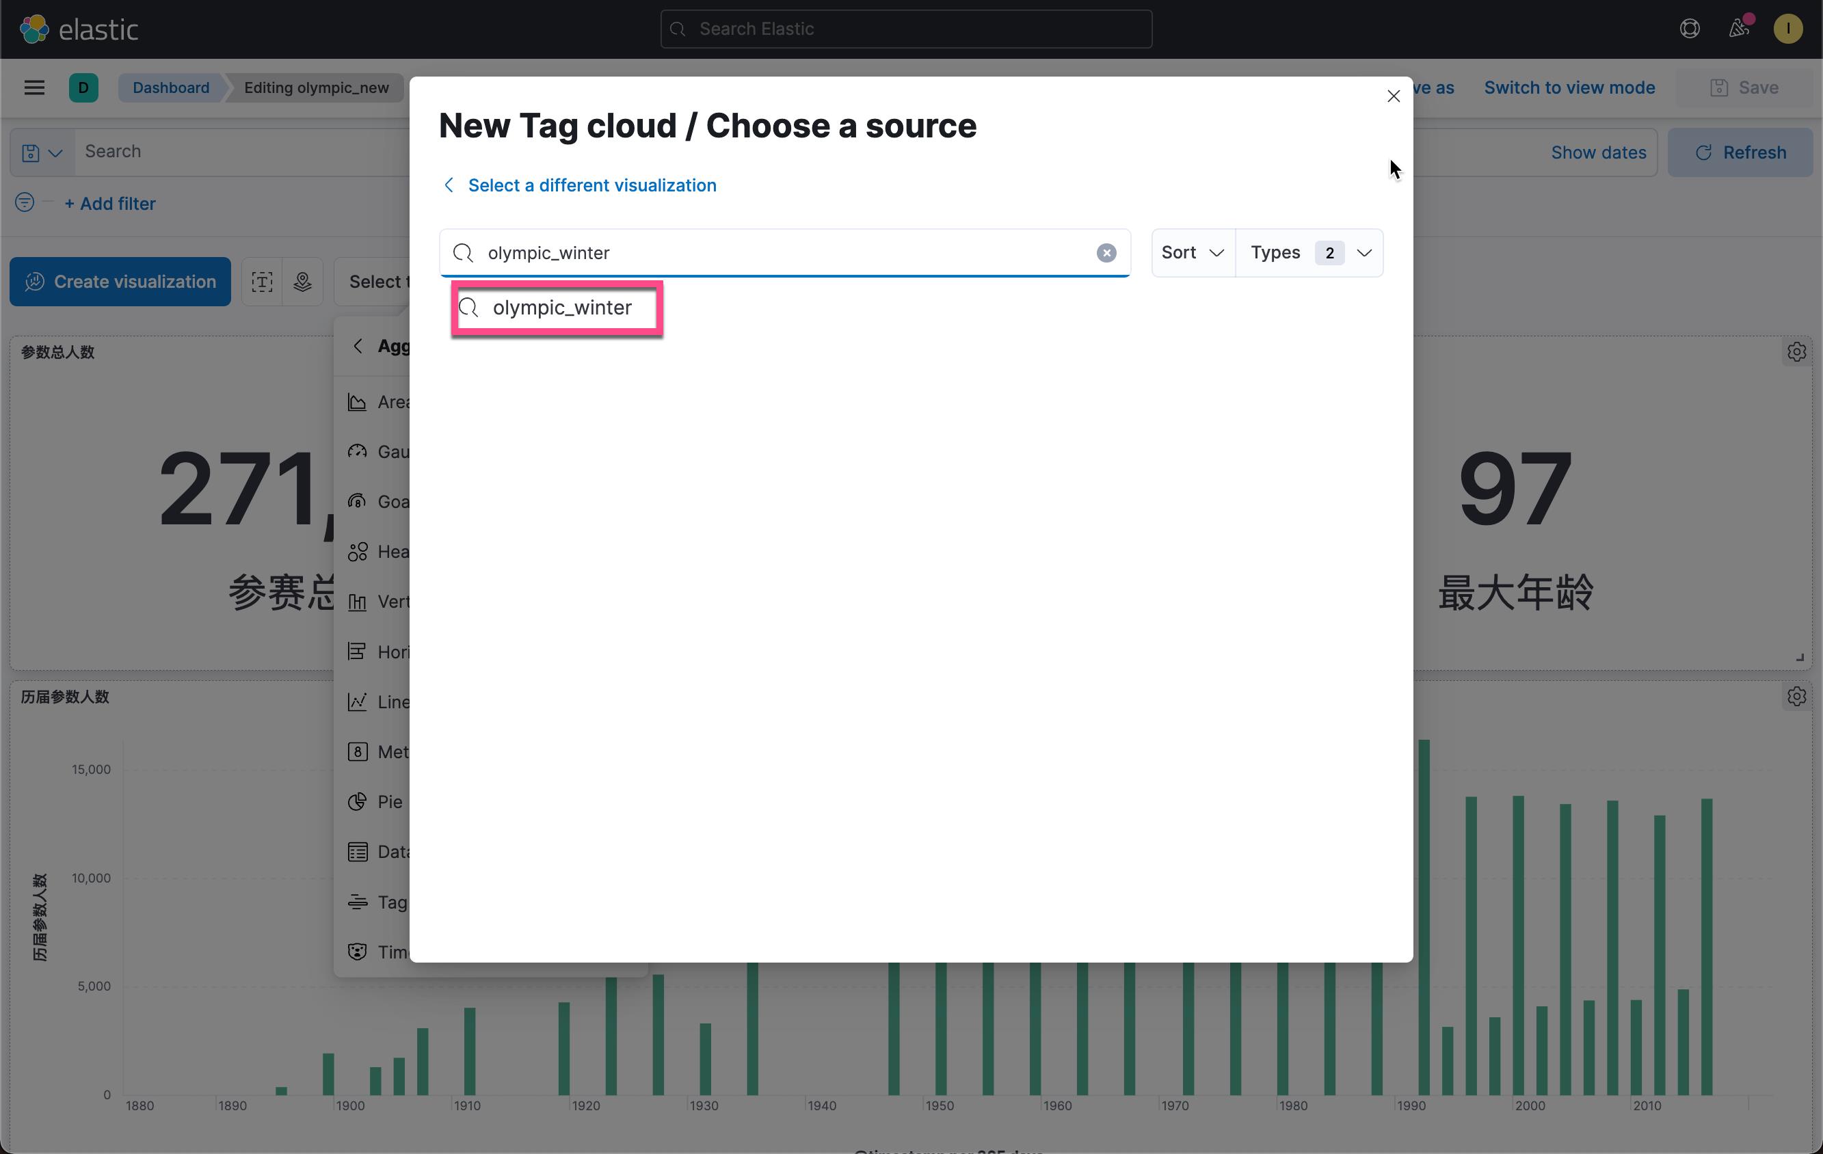Add a Maps panel via the map icon
Image resolution: width=1823 pixels, height=1154 pixels.
click(302, 282)
